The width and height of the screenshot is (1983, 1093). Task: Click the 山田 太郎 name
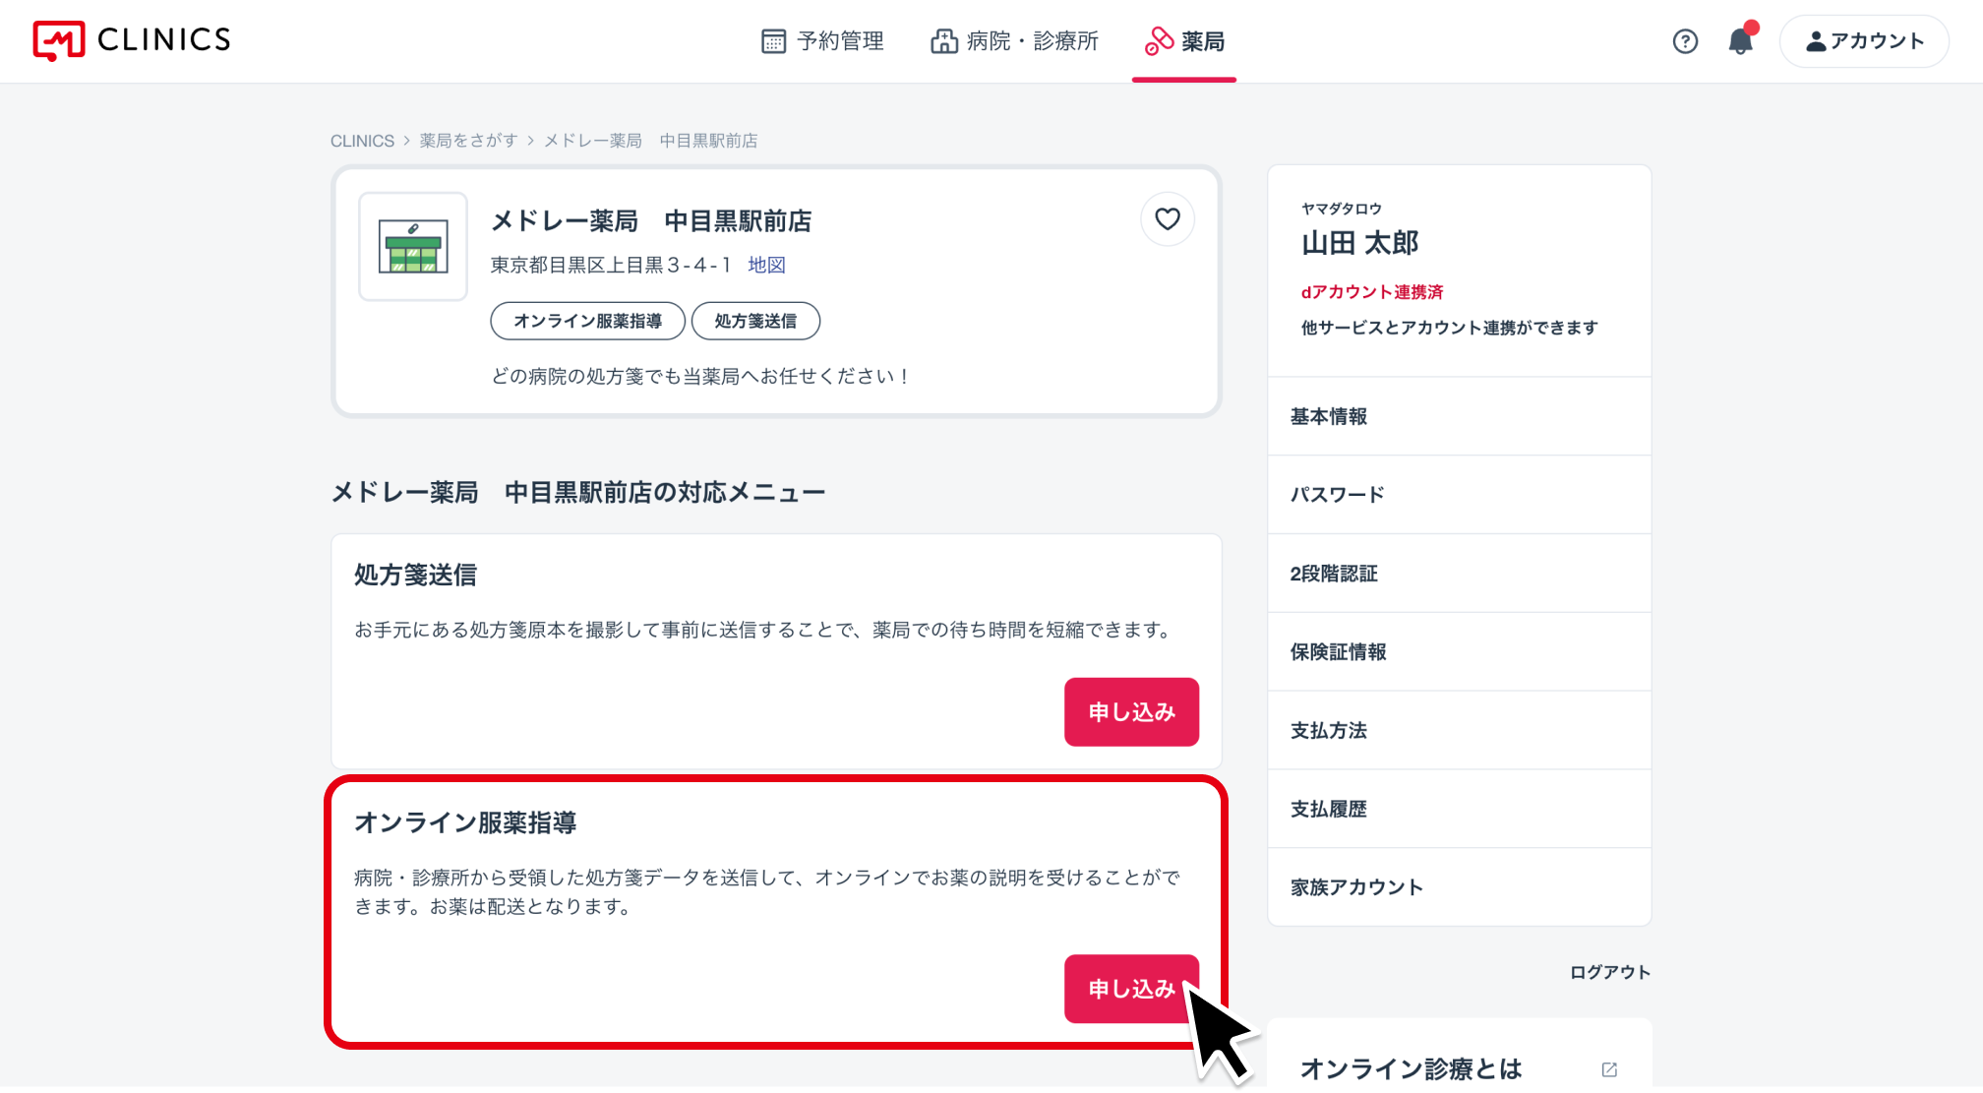point(1359,243)
